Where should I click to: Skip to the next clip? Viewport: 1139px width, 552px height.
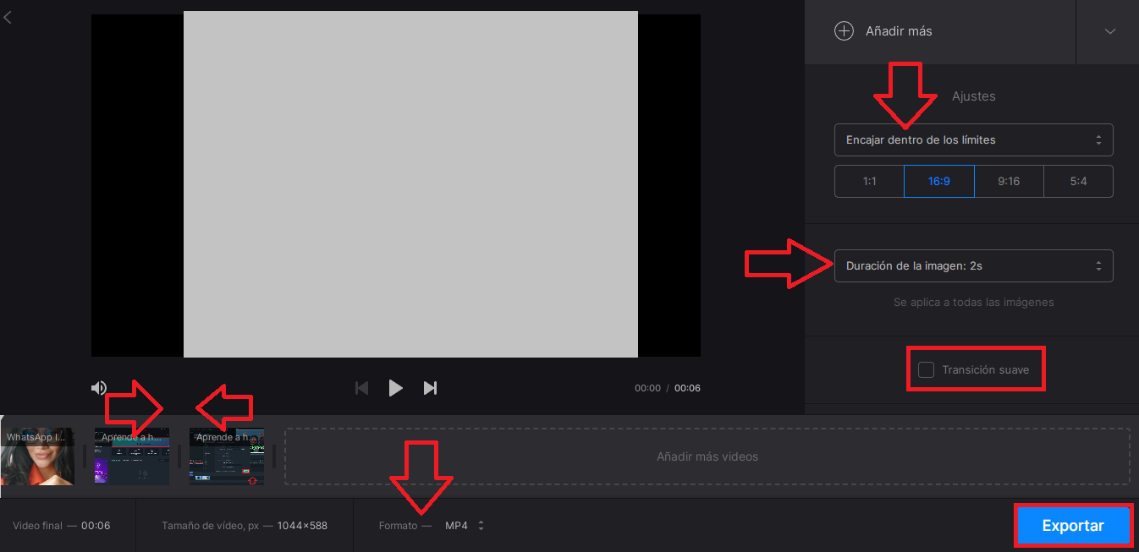tap(430, 387)
